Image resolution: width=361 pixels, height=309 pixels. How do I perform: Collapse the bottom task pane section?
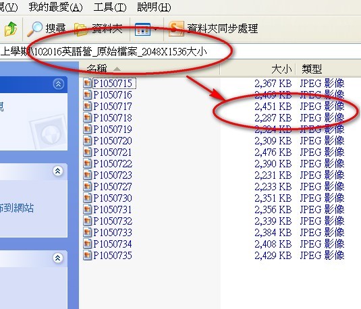[58, 258]
